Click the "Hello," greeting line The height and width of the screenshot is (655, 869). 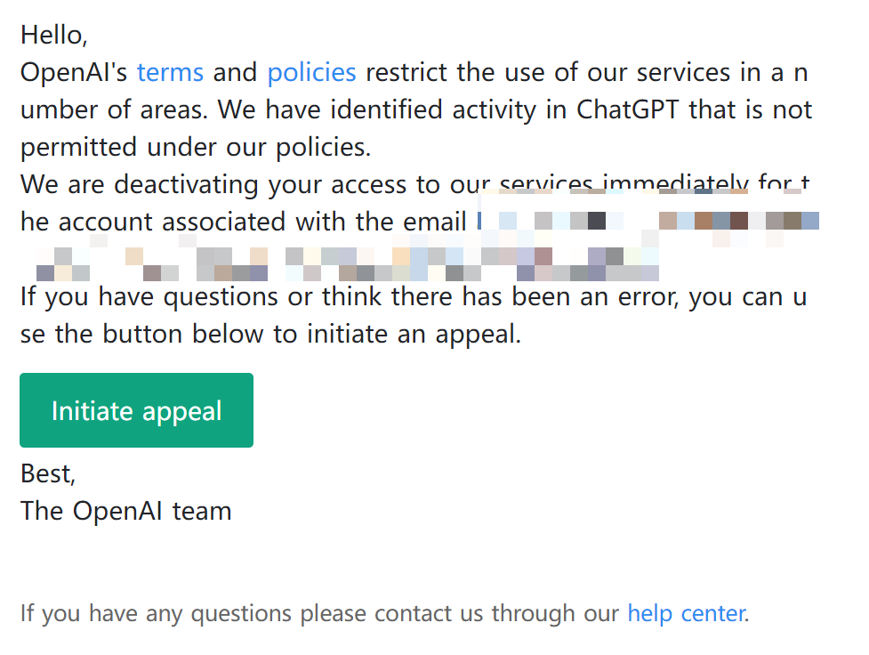point(54,35)
